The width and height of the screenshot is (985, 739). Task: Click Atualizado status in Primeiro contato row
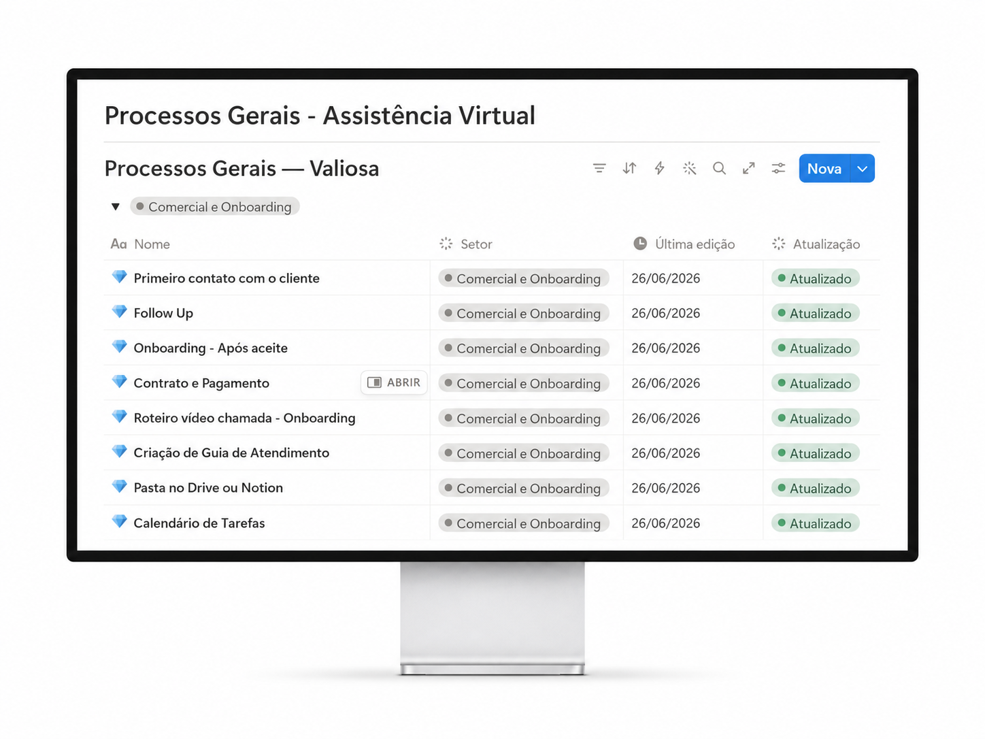pyautogui.click(x=815, y=278)
